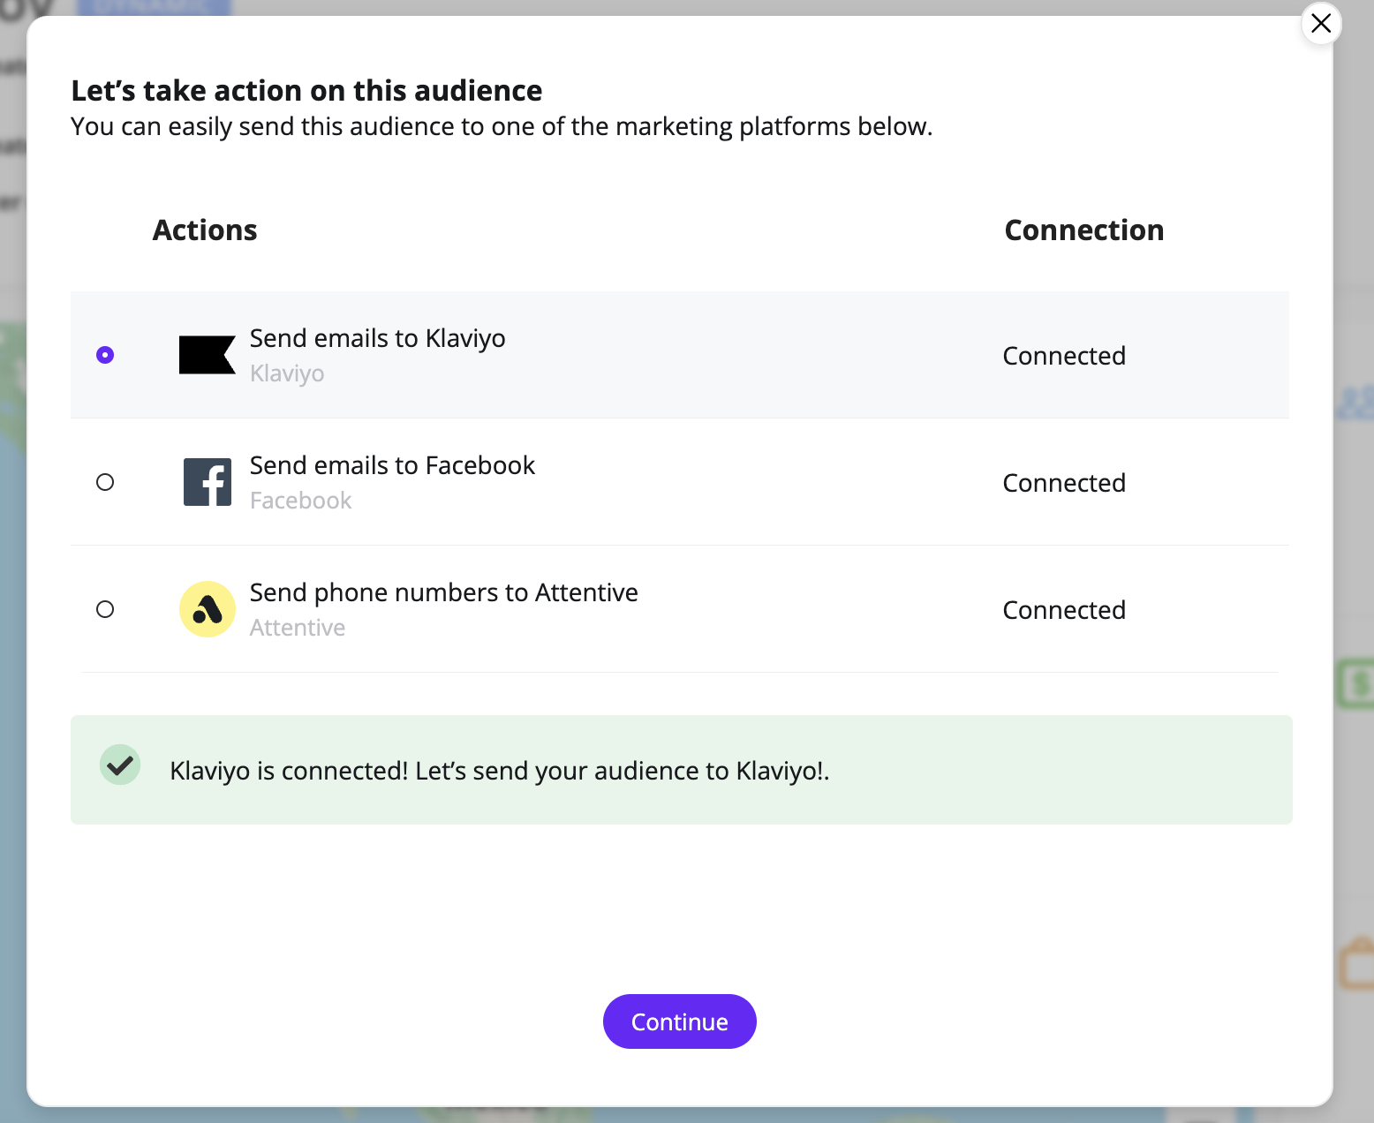The height and width of the screenshot is (1123, 1374).
Task: Click 'Send emails to Facebook' text
Action: (x=393, y=465)
